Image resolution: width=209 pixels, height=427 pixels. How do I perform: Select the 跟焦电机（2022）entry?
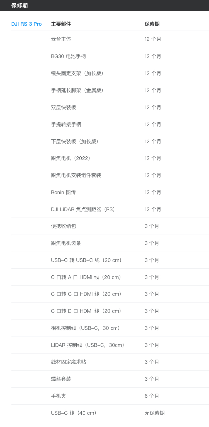coord(71,158)
